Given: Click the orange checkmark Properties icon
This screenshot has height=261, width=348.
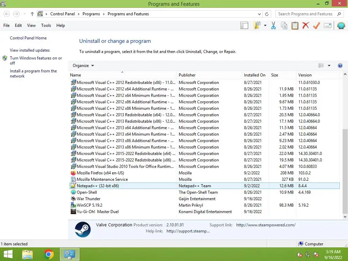Looking at the screenshot, I should [316, 25].
